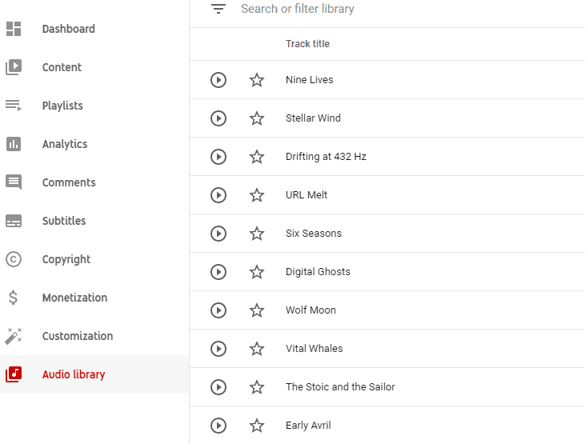Screen dimensions: 585x444
Task: Favorite The Stoic and the Sailor track
Action: point(257,387)
